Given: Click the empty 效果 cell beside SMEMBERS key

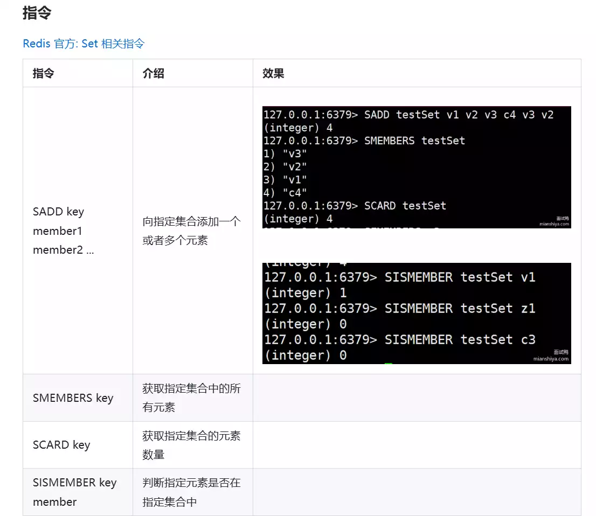Looking at the screenshot, I should pos(417,398).
